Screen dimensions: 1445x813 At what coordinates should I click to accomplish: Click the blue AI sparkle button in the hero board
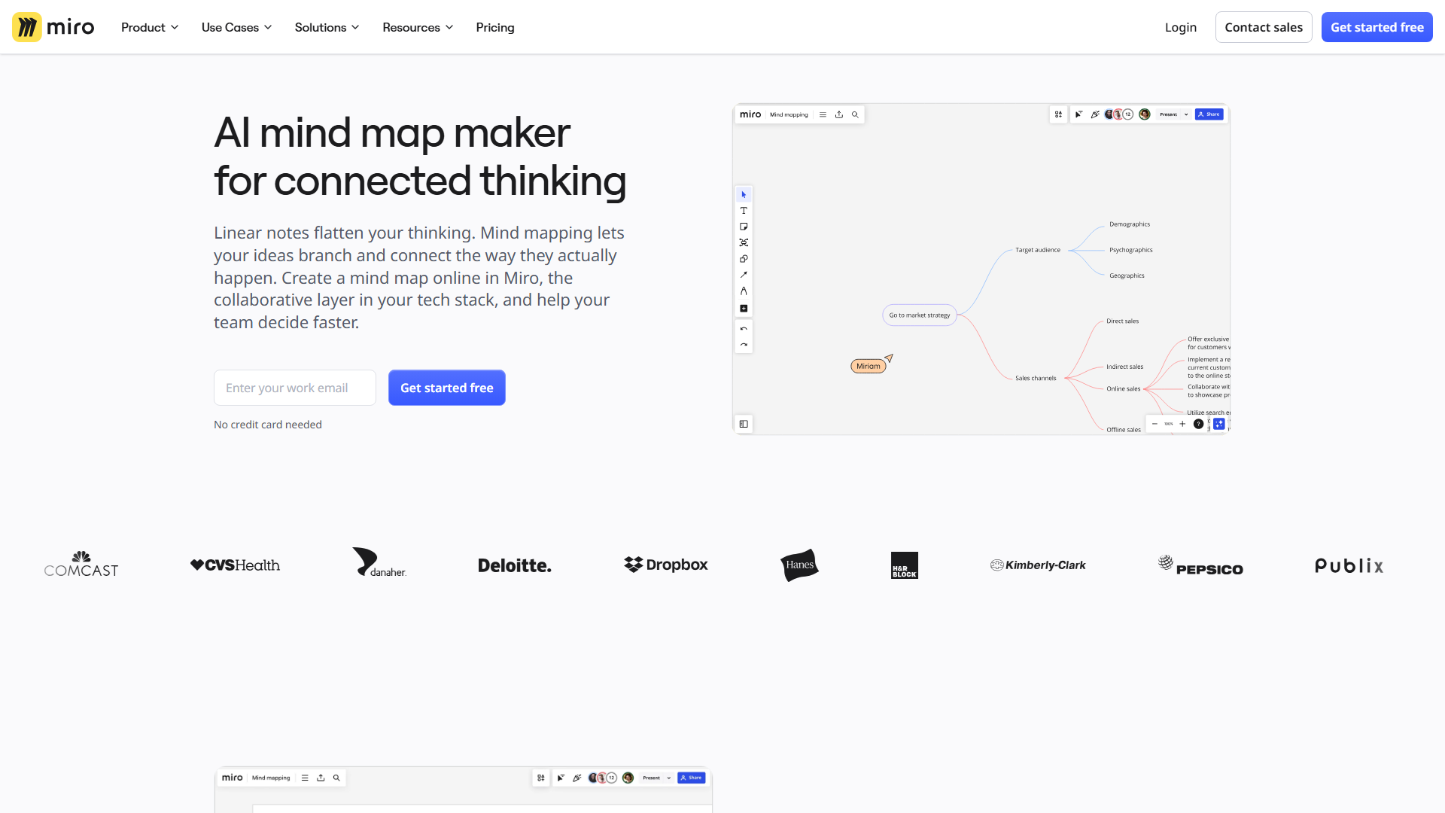tap(1219, 424)
